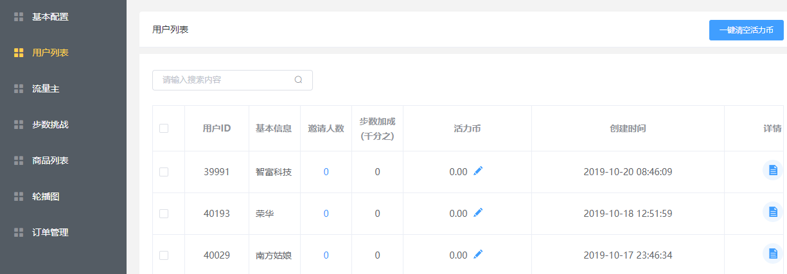
Task: Click 活力币 value 0.00 for user 40029
Action: click(458, 255)
